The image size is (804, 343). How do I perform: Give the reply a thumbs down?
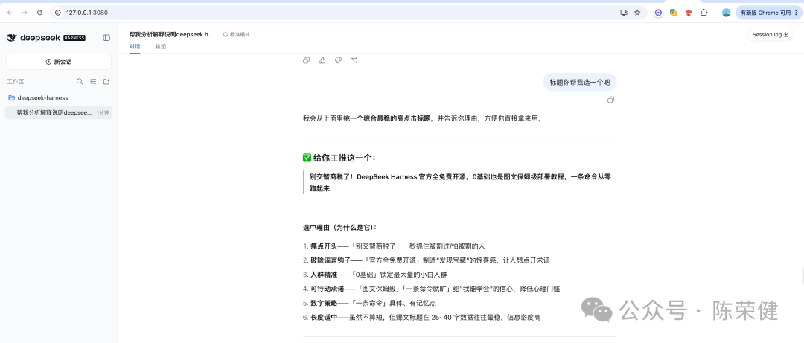click(338, 60)
